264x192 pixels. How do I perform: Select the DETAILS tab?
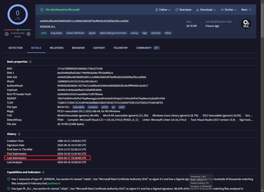click(36, 48)
